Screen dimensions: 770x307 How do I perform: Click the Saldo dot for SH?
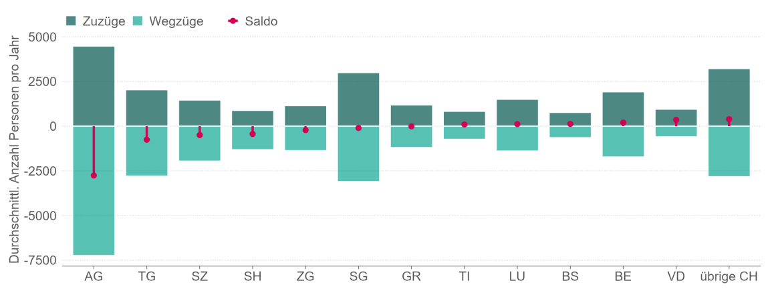pos(253,134)
